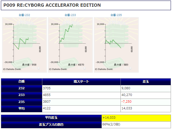The image size is (173, 130).
Task: Select the P009 RE:CYBORG ACCELERATOR EDITION title
Action: point(52,5)
